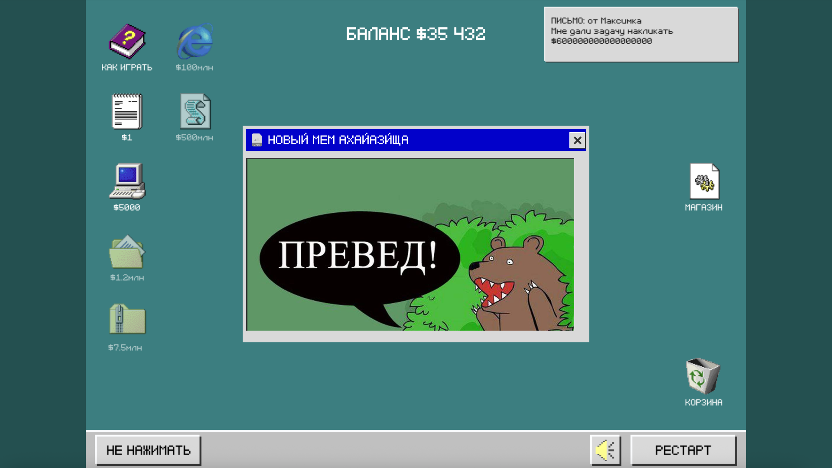Click the zip folder $7.5млн icon

pyautogui.click(x=127, y=319)
